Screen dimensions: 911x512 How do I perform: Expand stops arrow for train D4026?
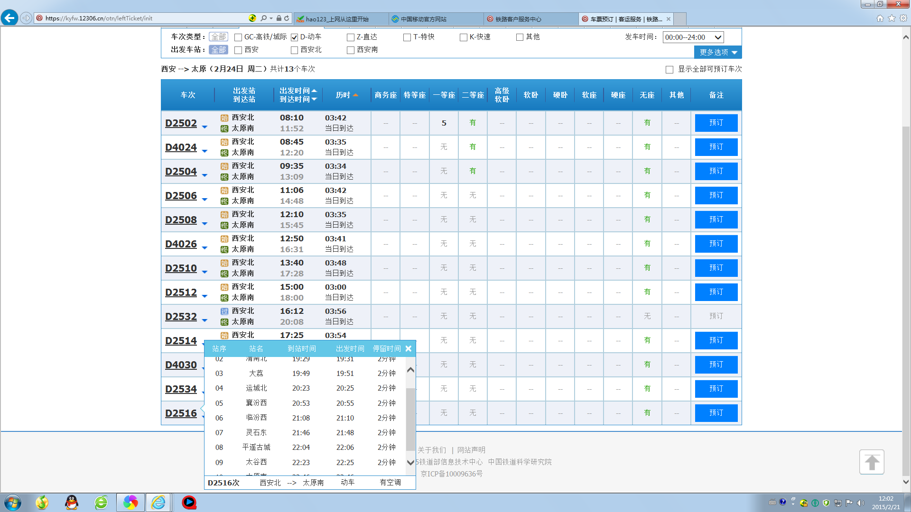[x=205, y=247]
